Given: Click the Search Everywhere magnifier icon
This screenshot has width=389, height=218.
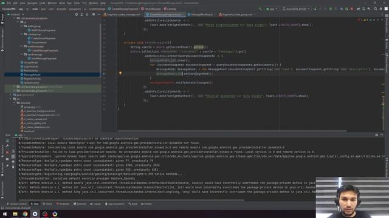Looking at the screenshot, I should pyautogui.click(x=376, y=9).
